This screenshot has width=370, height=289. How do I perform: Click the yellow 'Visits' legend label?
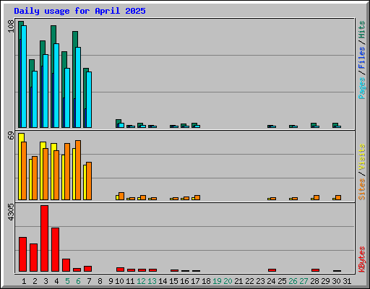coord(361,158)
